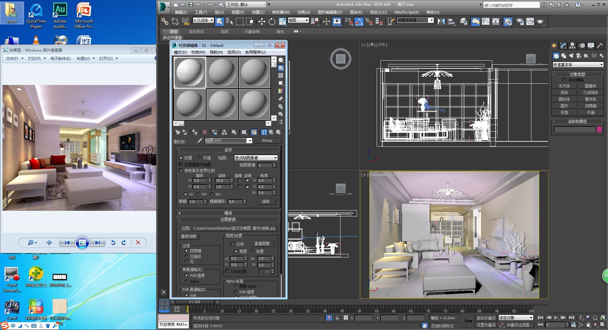Select the first material sample sphere
Image resolution: width=608 pixels, height=330 pixels.
[x=190, y=73]
